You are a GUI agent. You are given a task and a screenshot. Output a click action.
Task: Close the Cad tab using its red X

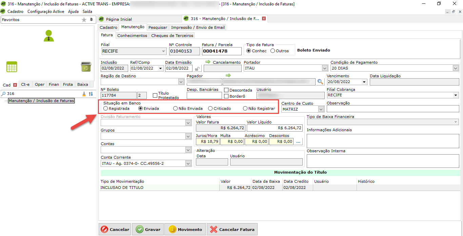coord(15,85)
